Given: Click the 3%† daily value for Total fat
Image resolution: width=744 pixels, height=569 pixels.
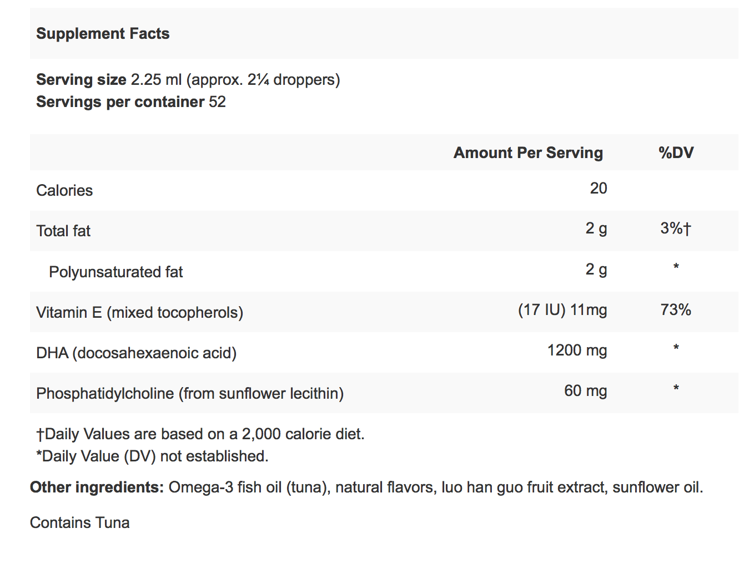Looking at the screenshot, I should pos(676,228).
